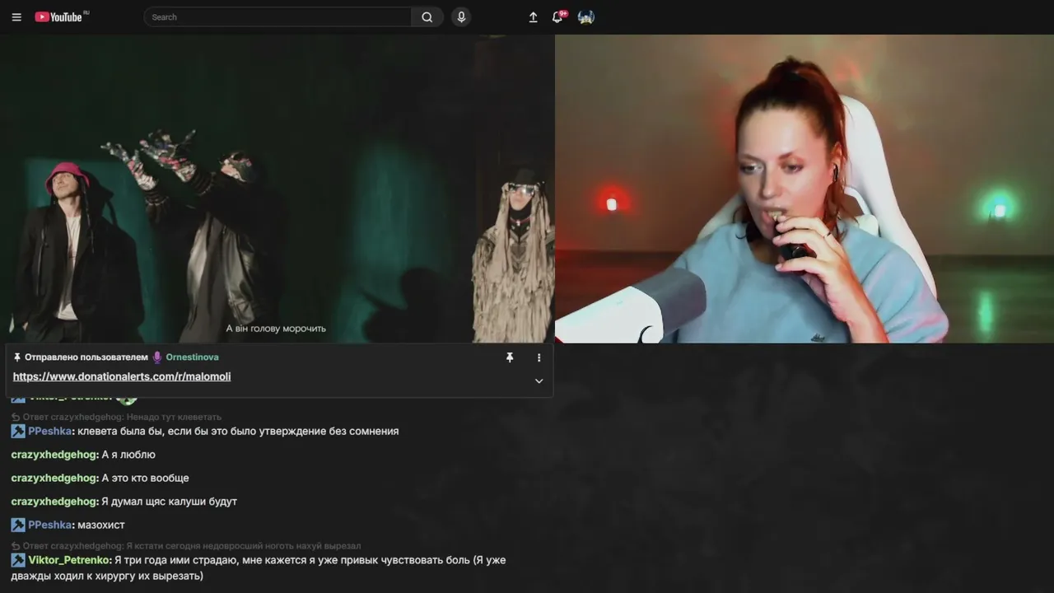Screen dimensions: 1054x593
Task: Open the YouTube guide hamburger menu
Action: coord(16,17)
